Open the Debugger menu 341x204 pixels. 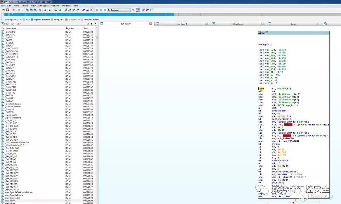coord(43,6)
